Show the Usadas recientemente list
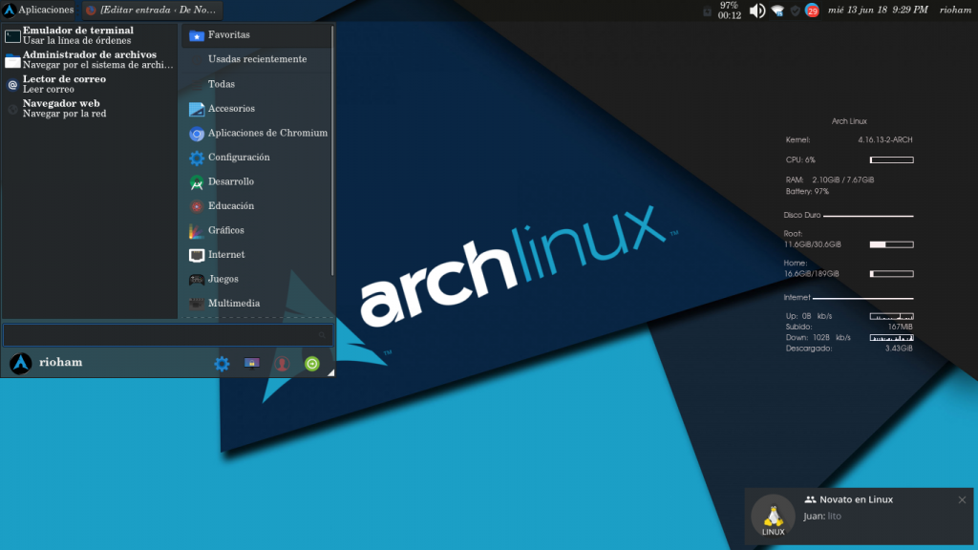The image size is (978, 550). click(x=256, y=59)
